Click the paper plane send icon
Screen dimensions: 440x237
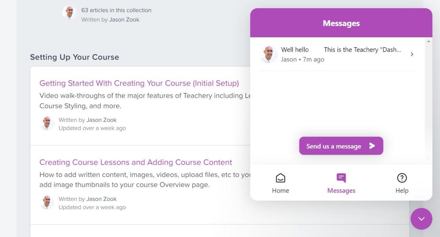(x=372, y=146)
